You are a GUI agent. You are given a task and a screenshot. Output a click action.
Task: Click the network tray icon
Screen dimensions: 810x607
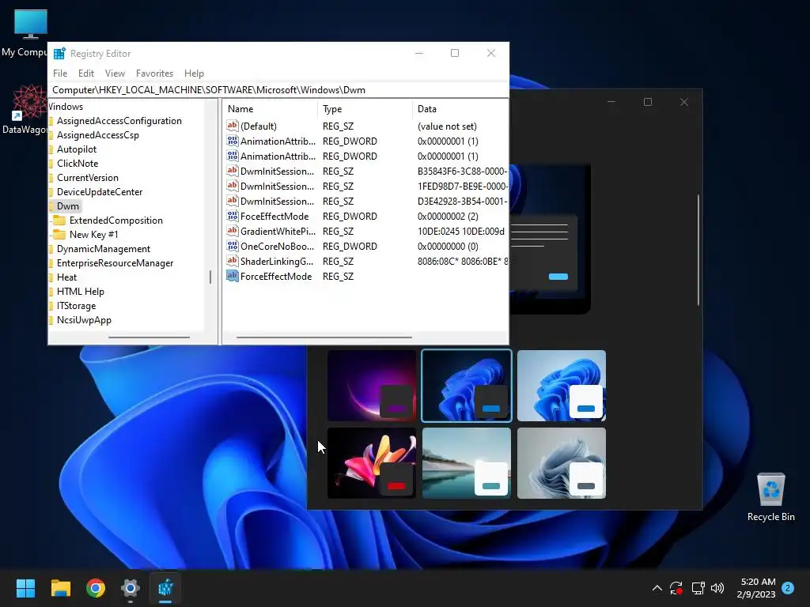698,588
